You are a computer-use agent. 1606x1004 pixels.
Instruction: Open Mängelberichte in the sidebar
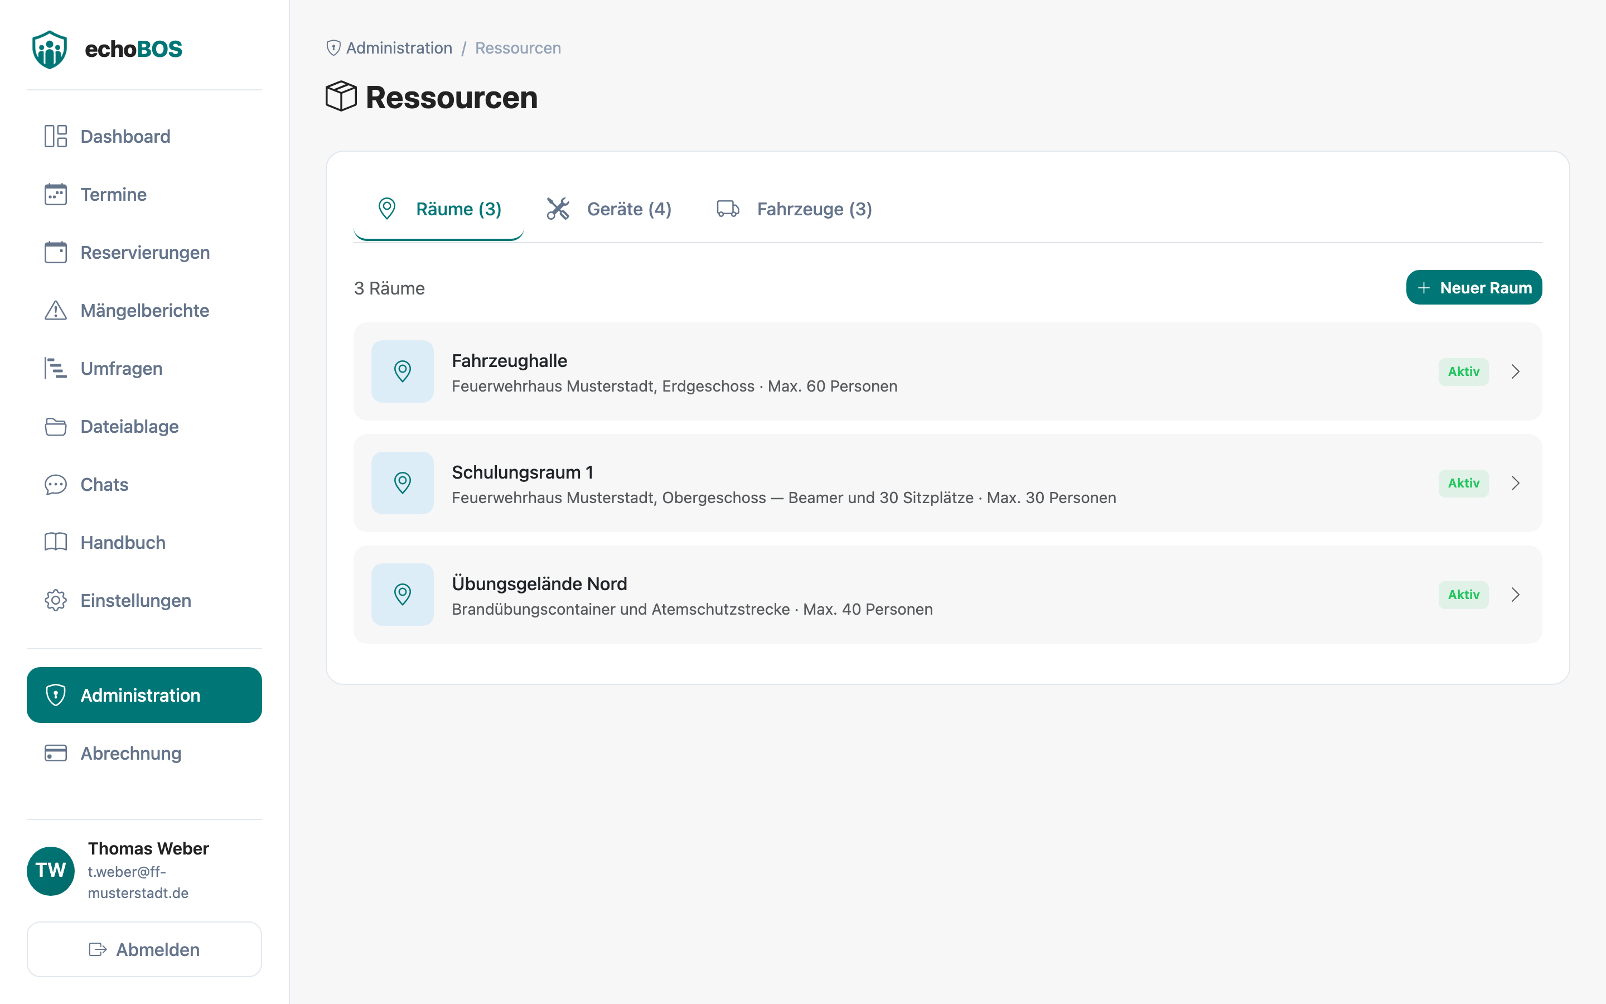144,310
